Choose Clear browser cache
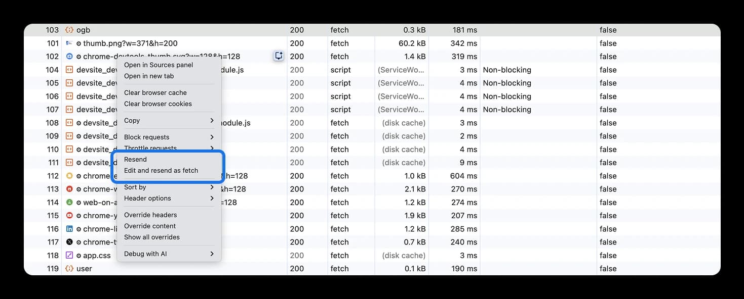This screenshot has height=299, width=744. coord(155,92)
